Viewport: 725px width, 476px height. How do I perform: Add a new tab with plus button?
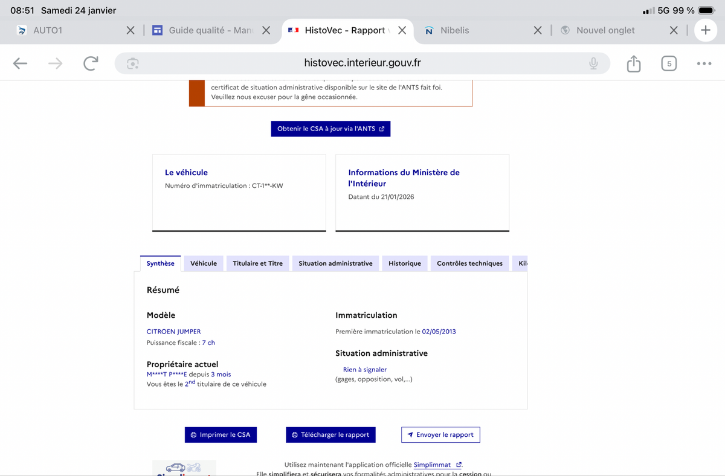(705, 30)
